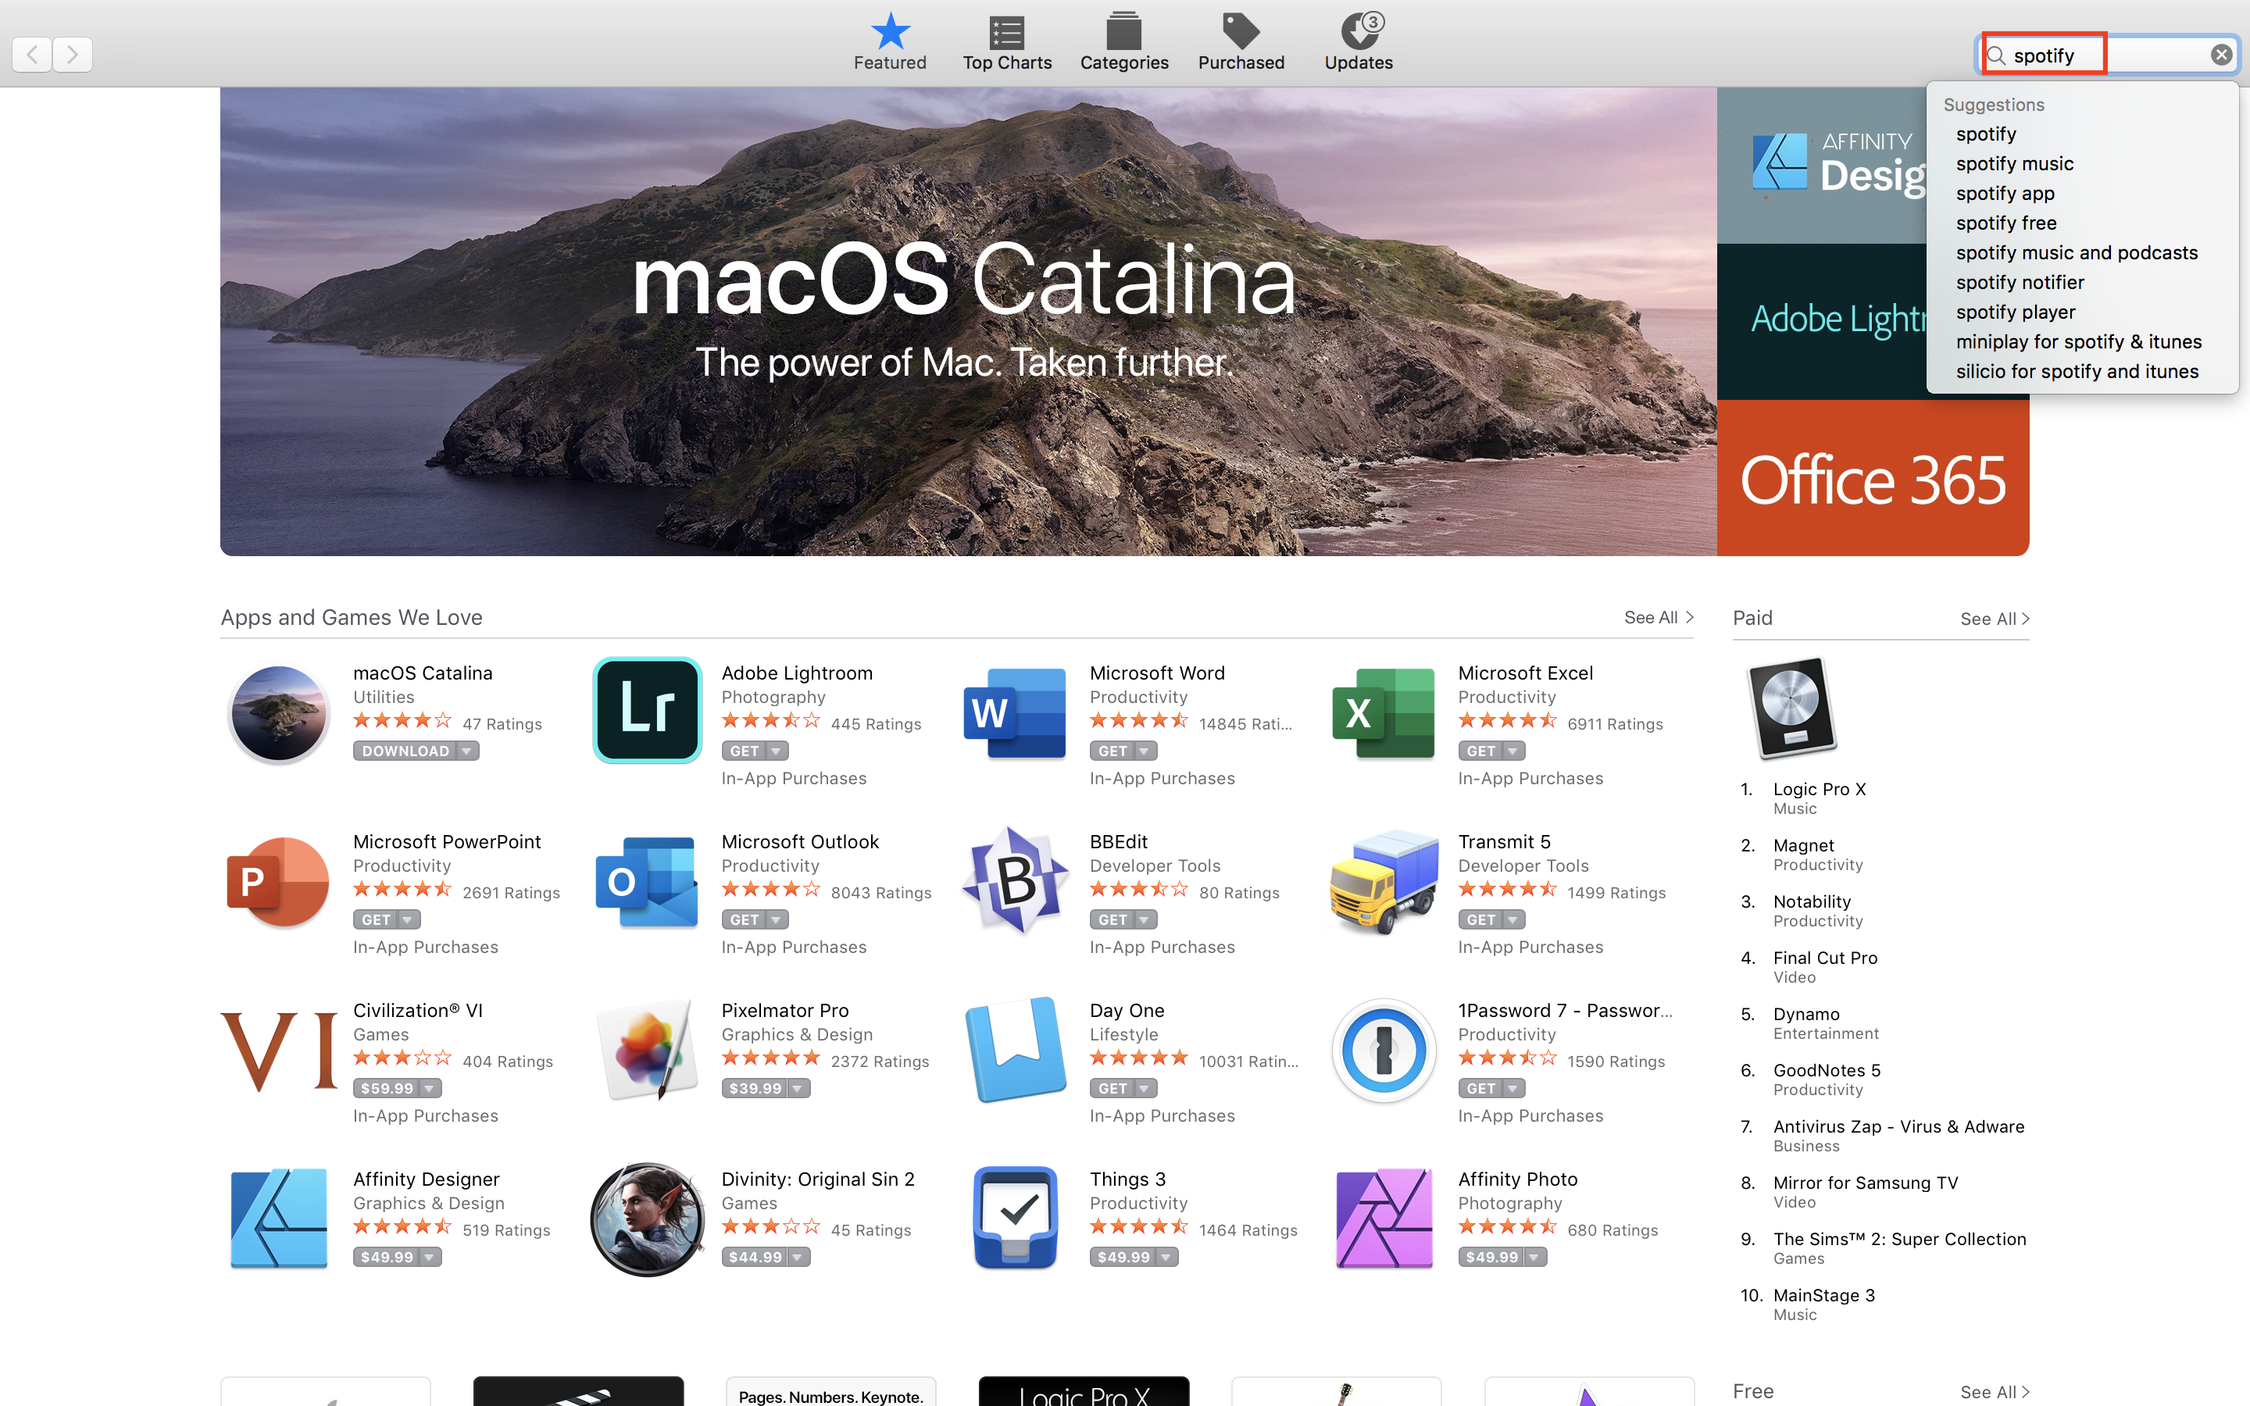Open the Featured star tab

[890, 42]
